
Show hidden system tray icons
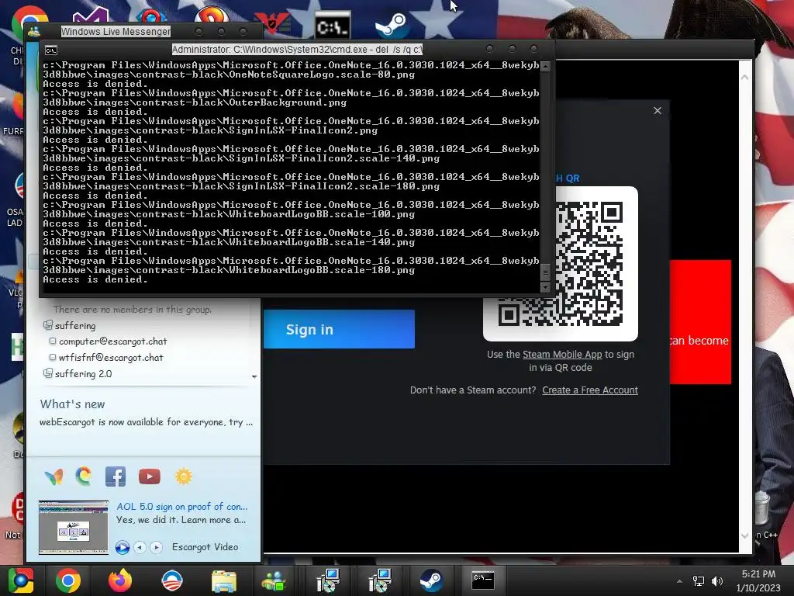[x=679, y=581]
